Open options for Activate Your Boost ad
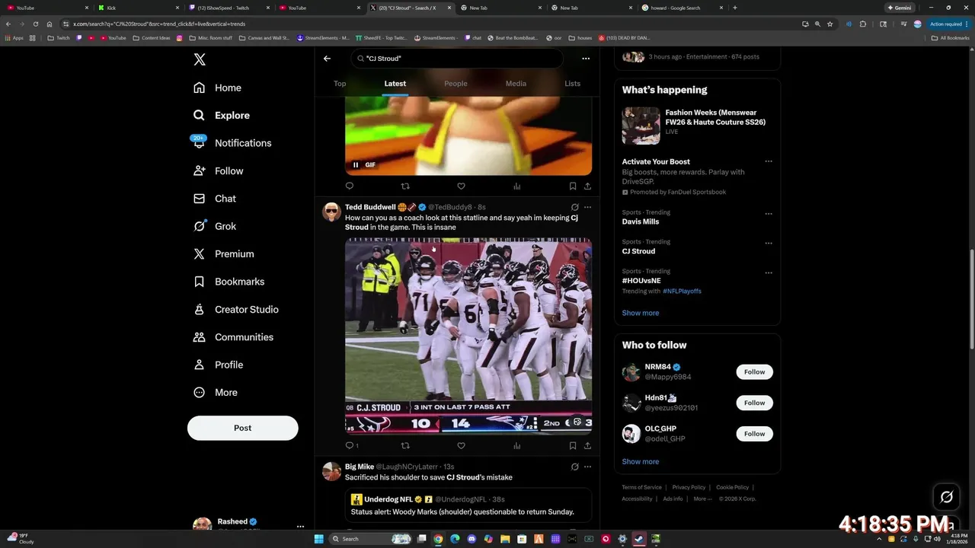Image resolution: width=975 pixels, height=548 pixels. 769,161
